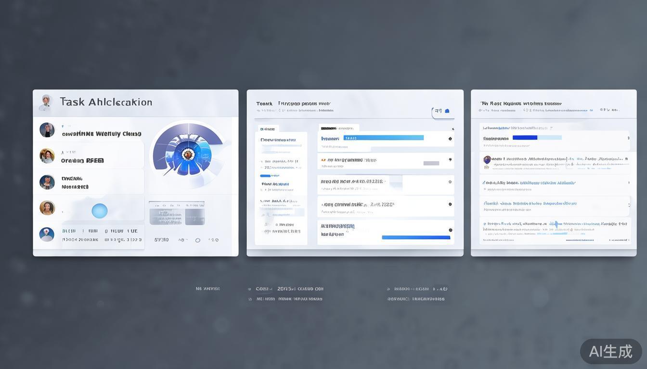
Task: Toggle the dot on first middle task row
Action: tap(450, 139)
